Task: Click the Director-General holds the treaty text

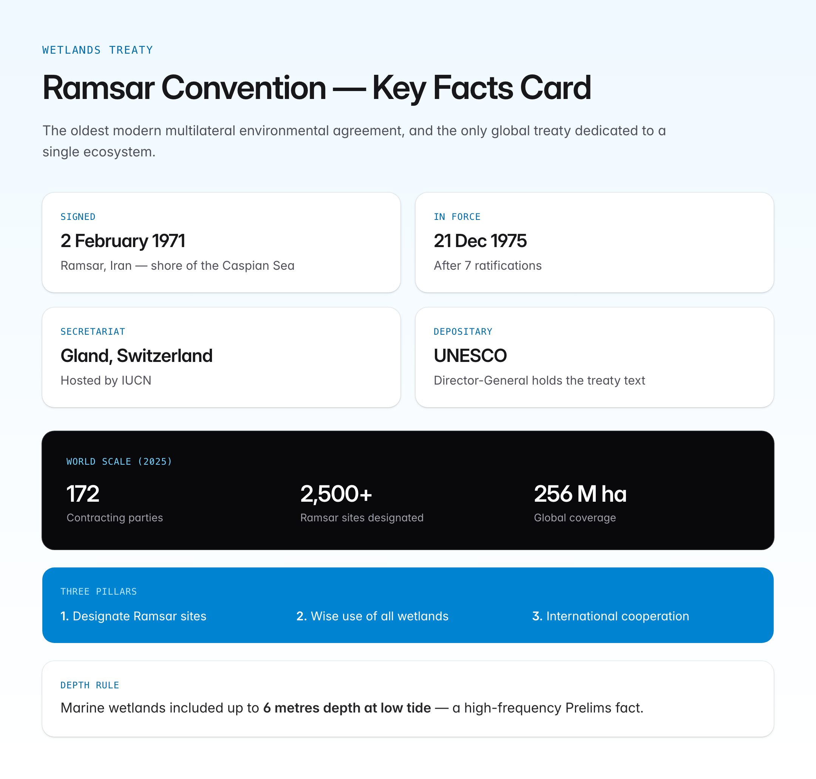Action: 539,380
